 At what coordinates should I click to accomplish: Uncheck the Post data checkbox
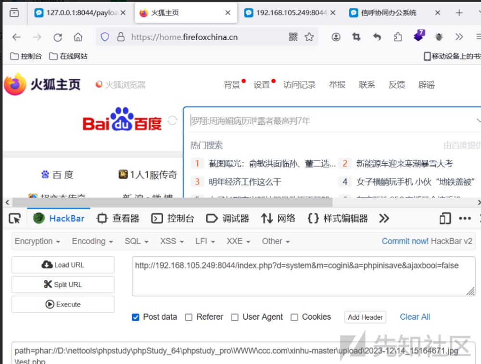pyautogui.click(x=135, y=317)
